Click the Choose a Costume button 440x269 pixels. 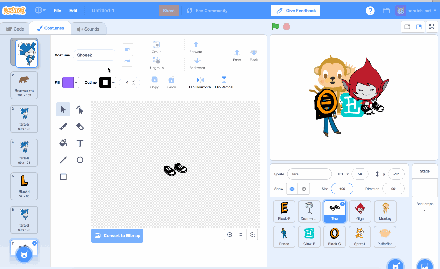point(24,254)
